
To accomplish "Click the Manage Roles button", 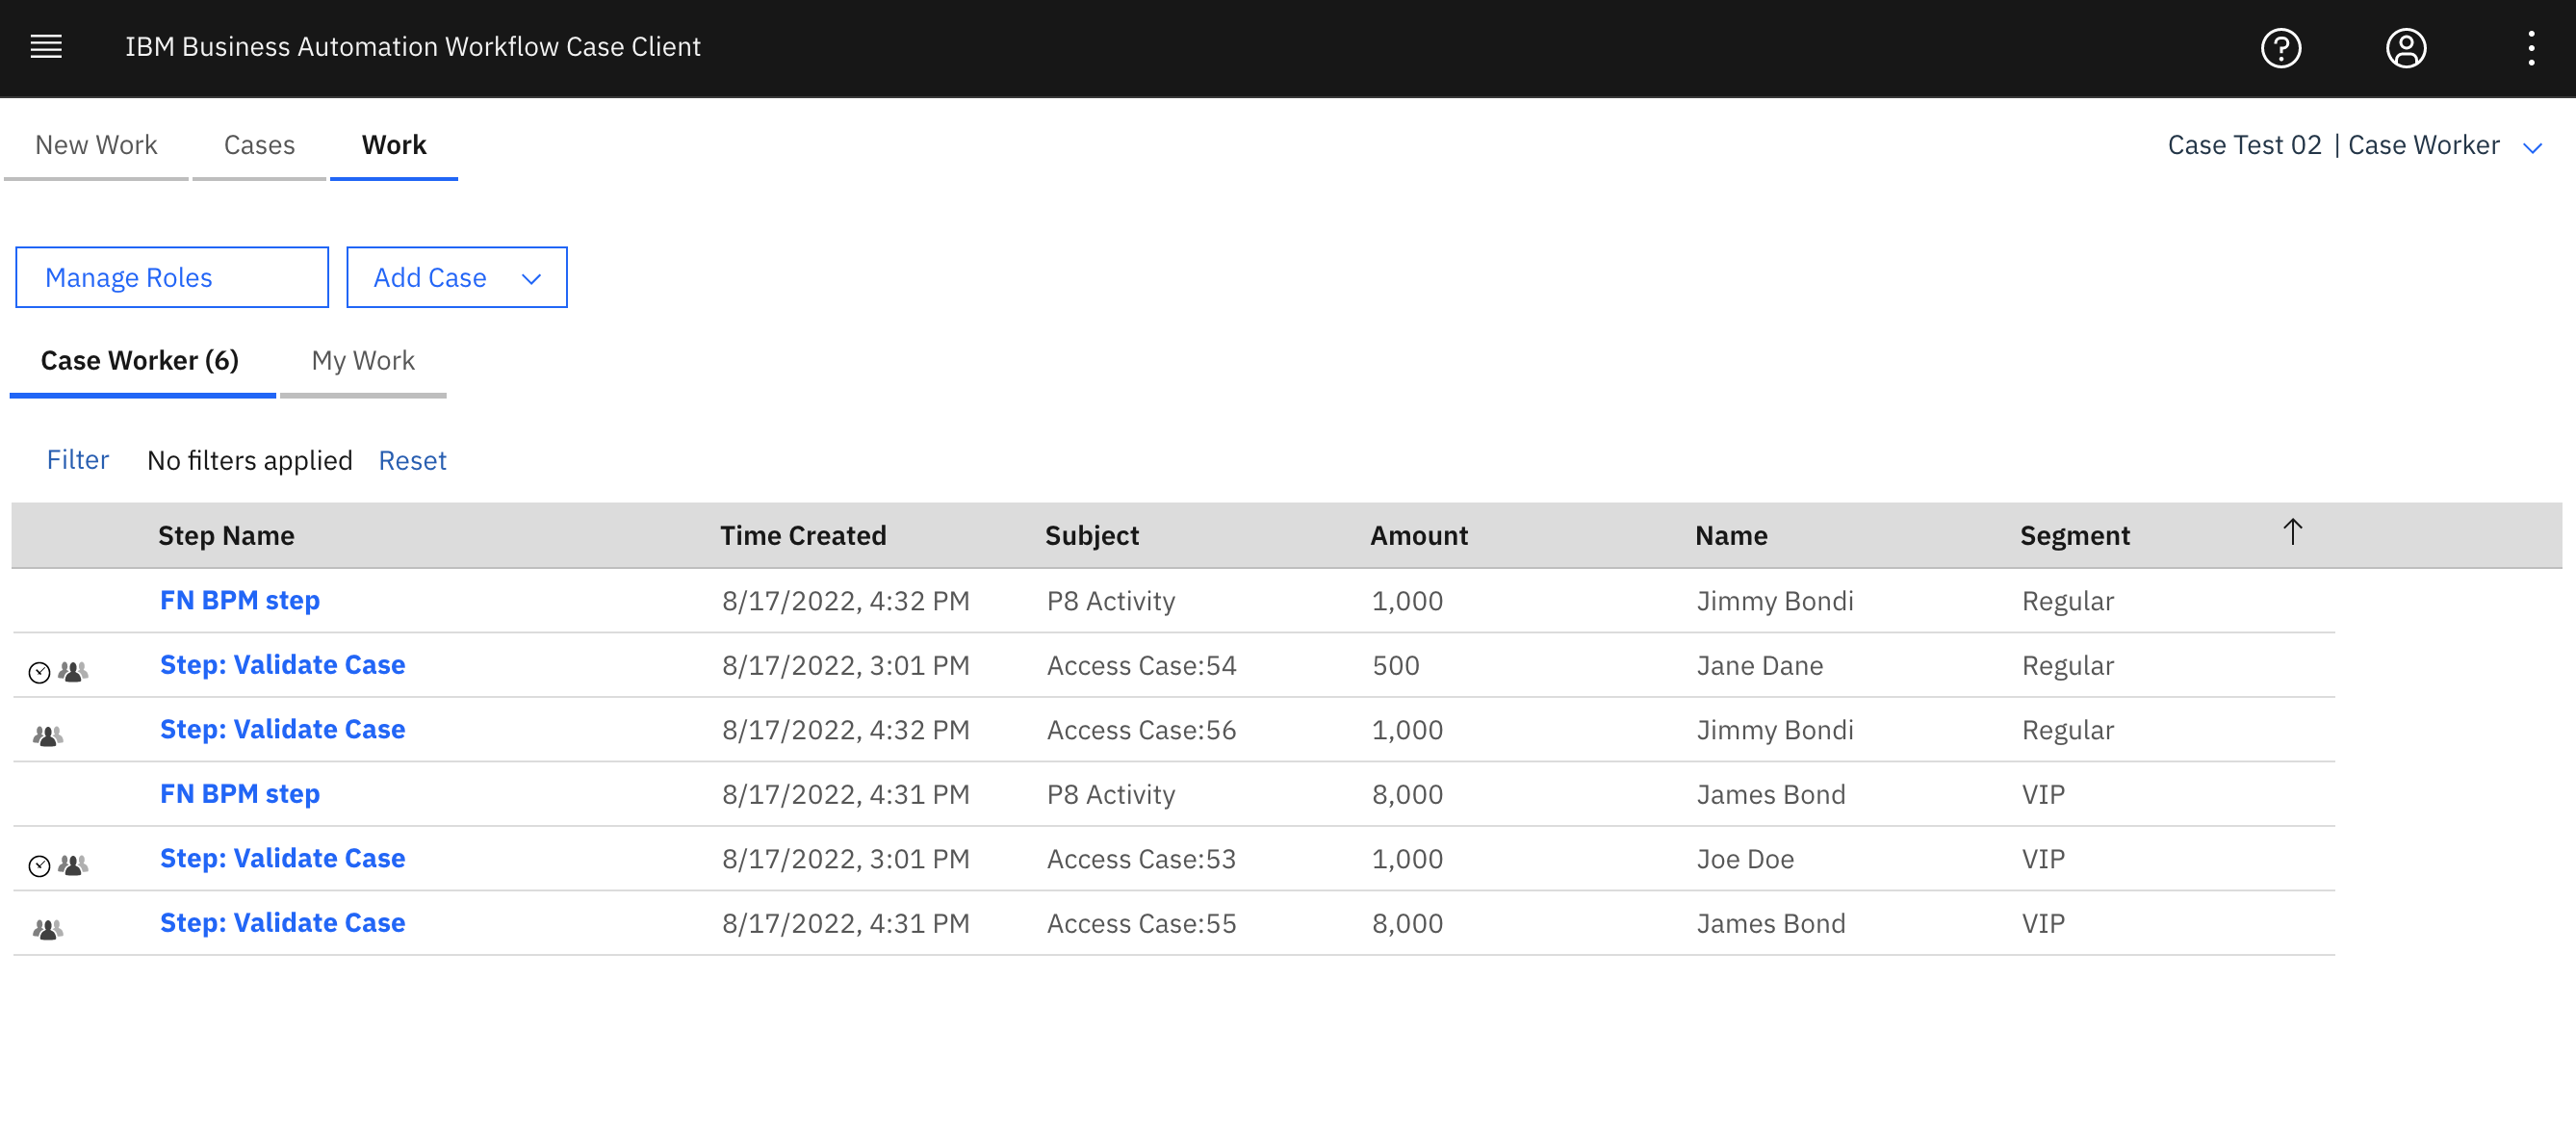I will point(172,278).
